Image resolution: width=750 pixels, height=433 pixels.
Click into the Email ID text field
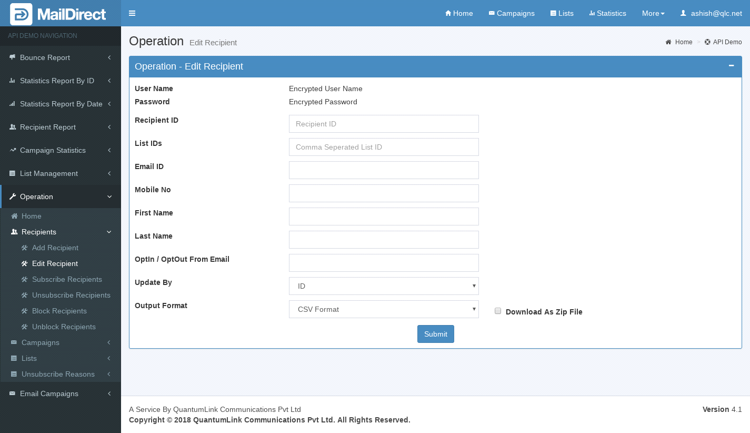(x=383, y=170)
